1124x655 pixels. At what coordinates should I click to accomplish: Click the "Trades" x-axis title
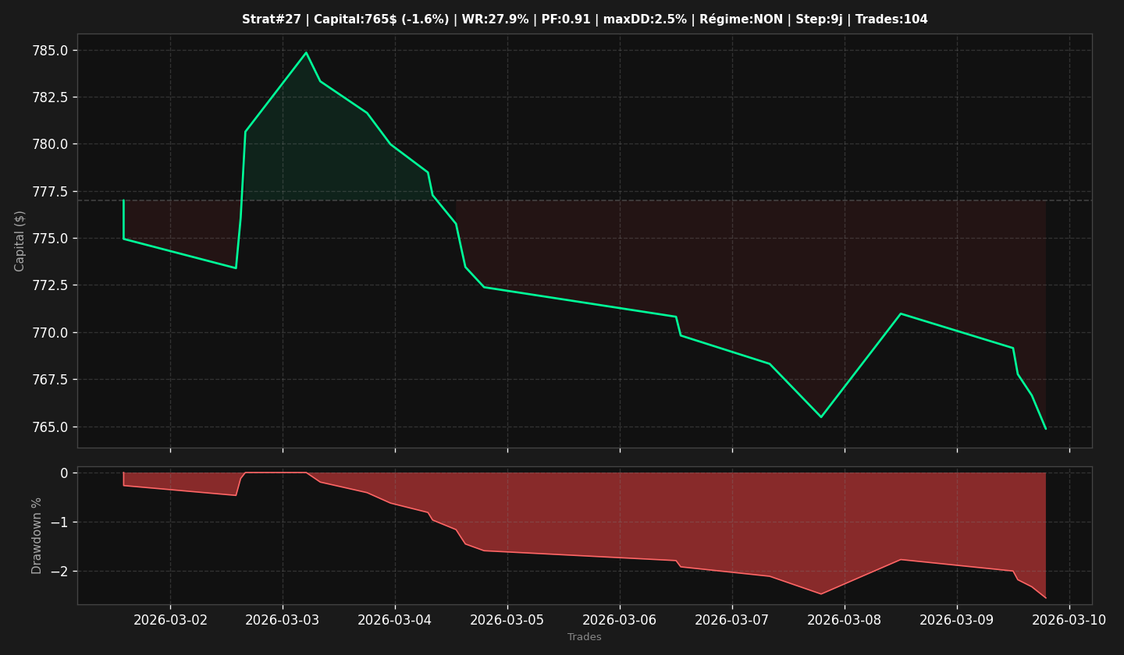585,637
